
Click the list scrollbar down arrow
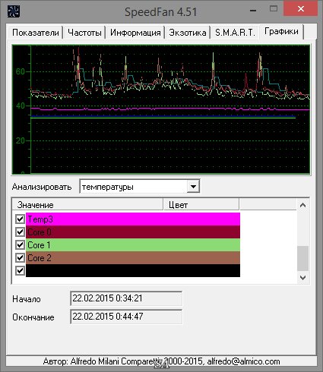[302, 278]
